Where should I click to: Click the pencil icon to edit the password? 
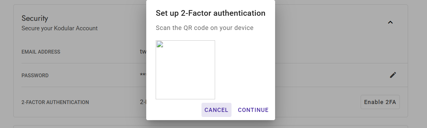[x=393, y=75]
